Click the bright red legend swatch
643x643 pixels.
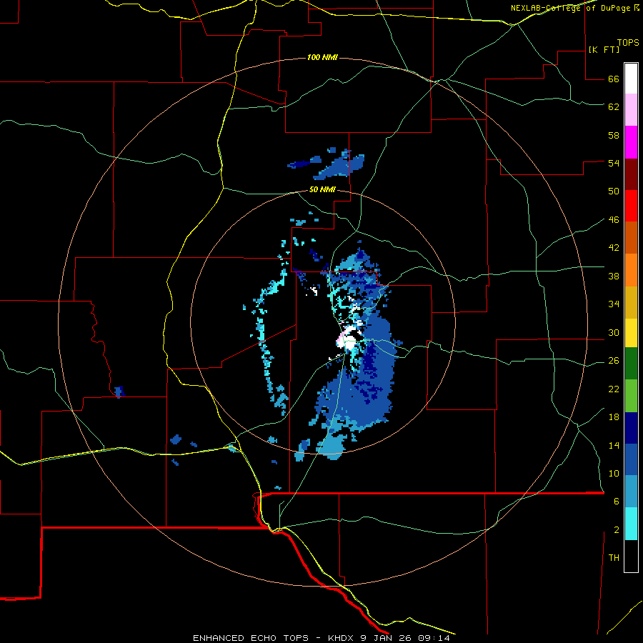pyautogui.click(x=631, y=206)
